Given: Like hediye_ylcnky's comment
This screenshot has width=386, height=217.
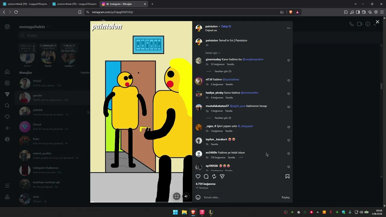Looking at the screenshot, I should 289,94.
